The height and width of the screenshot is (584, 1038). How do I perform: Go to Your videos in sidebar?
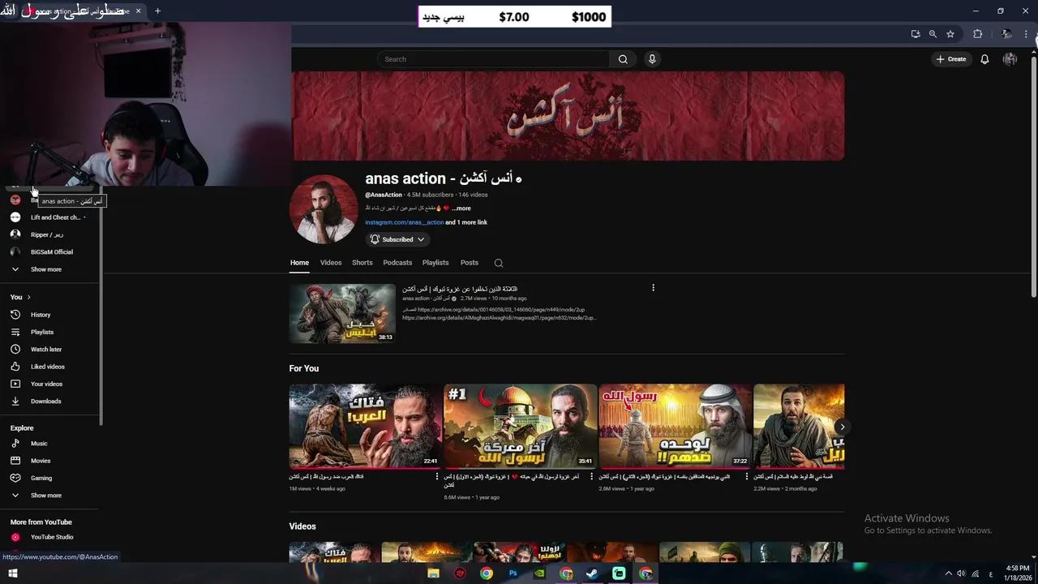46,384
